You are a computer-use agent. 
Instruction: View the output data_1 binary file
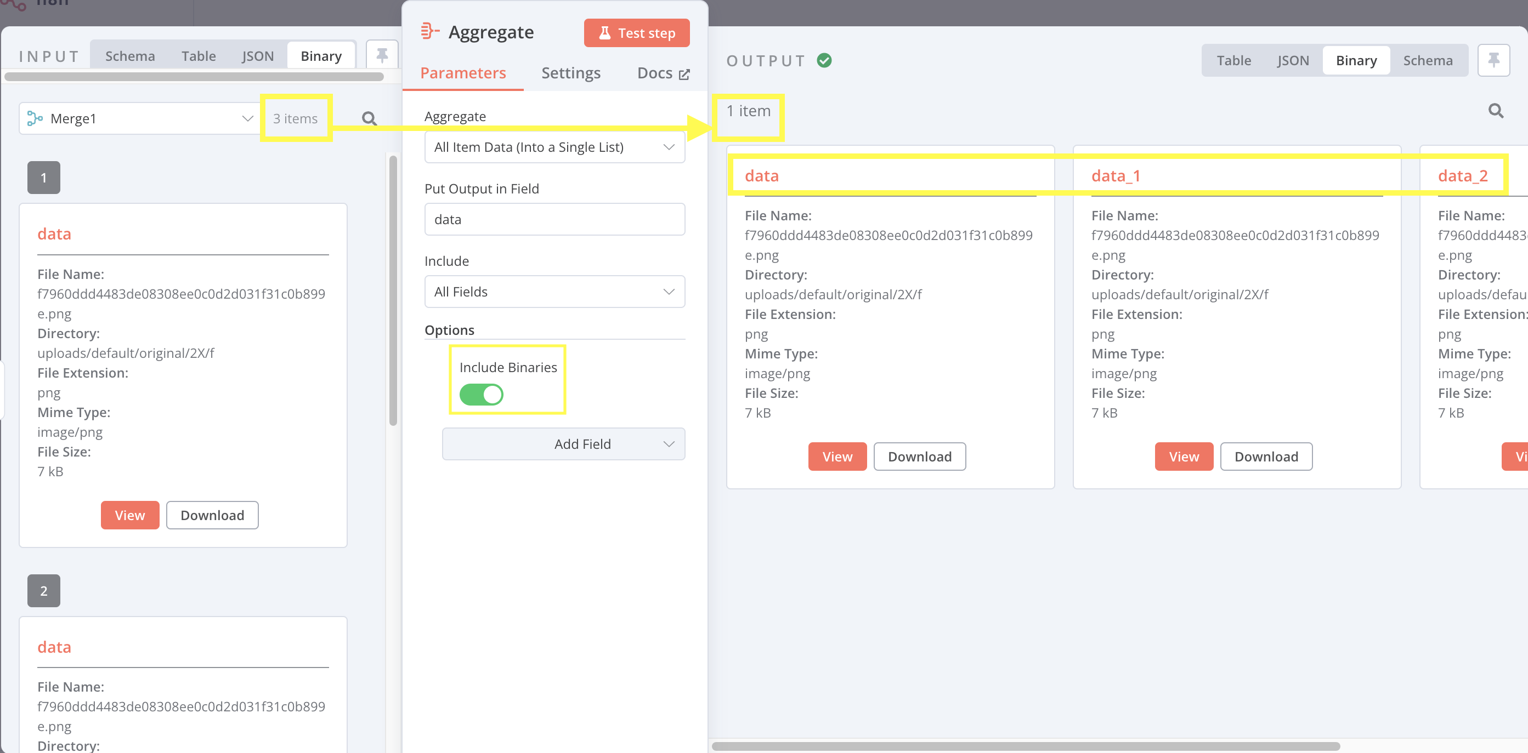(1184, 457)
